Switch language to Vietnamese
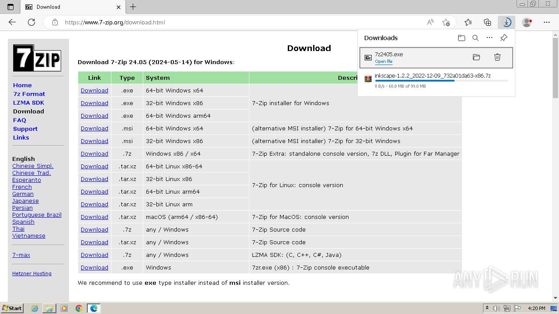This screenshot has width=559, height=314. (29, 235)
